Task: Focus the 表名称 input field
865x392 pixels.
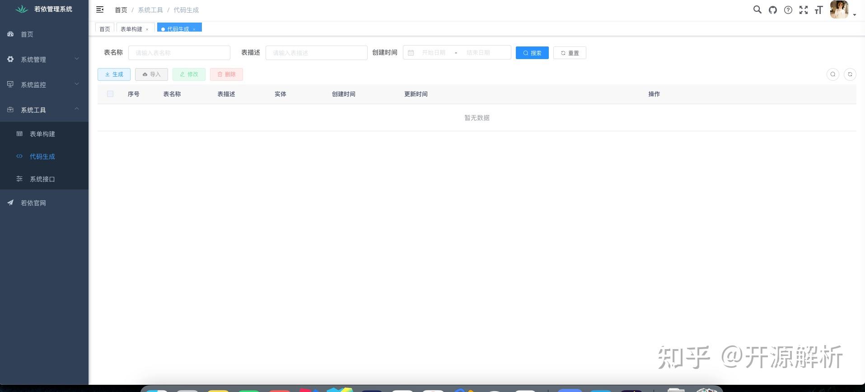Action: [179, 53]
